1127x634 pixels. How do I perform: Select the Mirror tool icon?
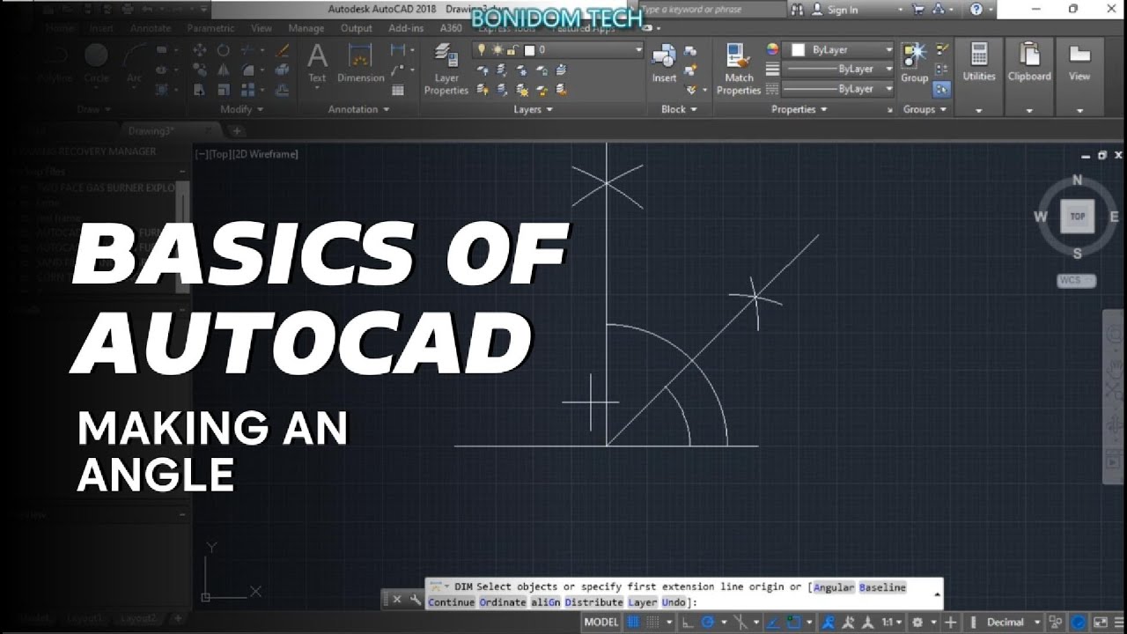(224, 70)
